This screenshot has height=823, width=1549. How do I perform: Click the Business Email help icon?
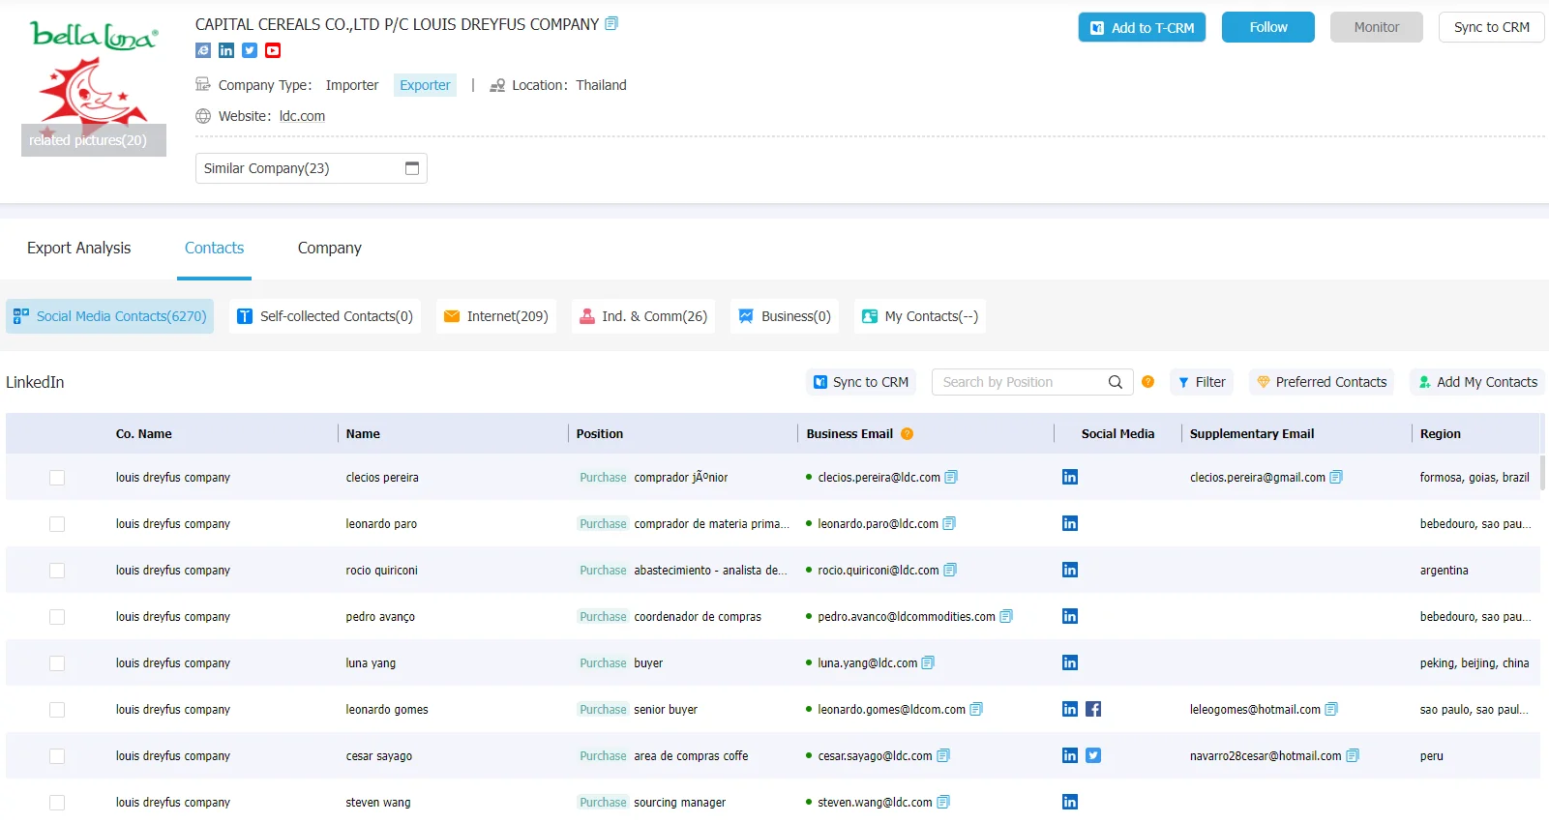tap(907, 433)
